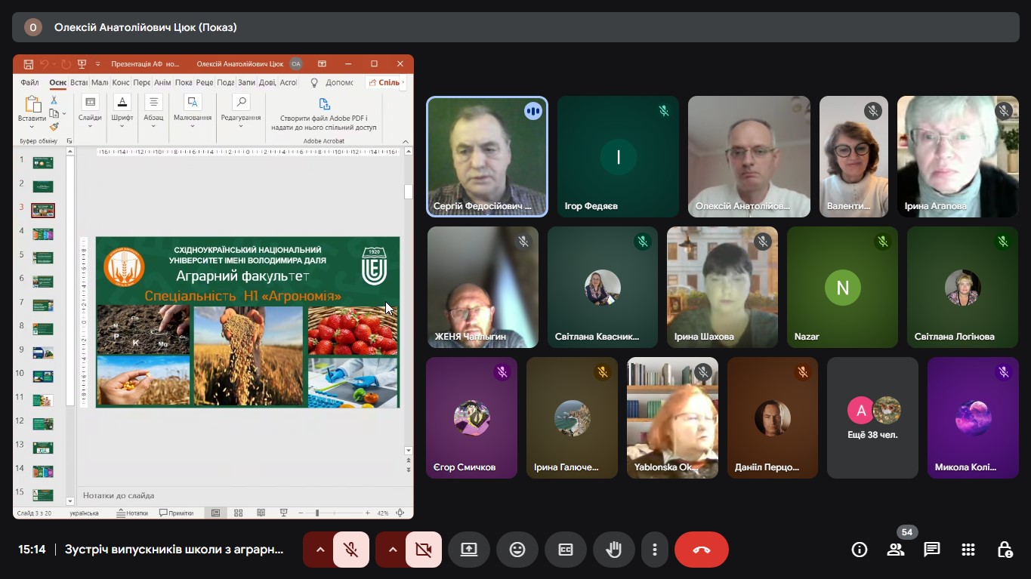Turn on the camera in the call bar
This screenshot has width=1031, height=579.
point(423,550)
